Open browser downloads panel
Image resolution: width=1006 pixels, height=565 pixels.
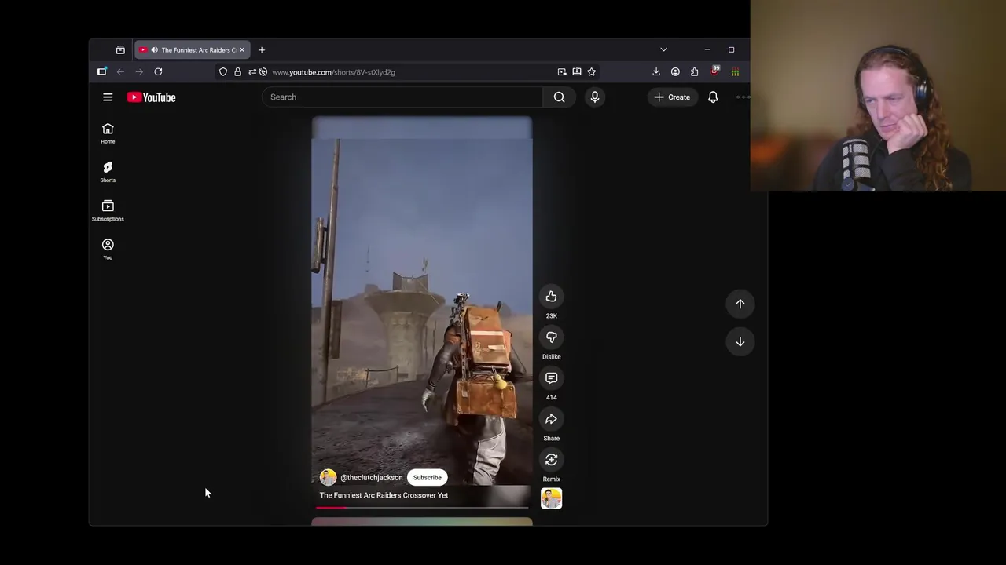(x=656, y=71)
